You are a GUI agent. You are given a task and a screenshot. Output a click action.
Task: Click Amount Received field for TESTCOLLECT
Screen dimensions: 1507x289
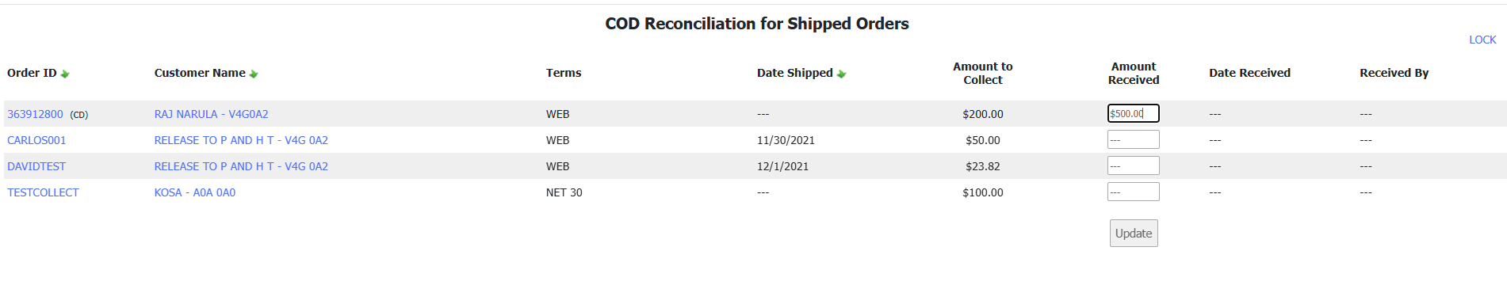coord(1134,192)
